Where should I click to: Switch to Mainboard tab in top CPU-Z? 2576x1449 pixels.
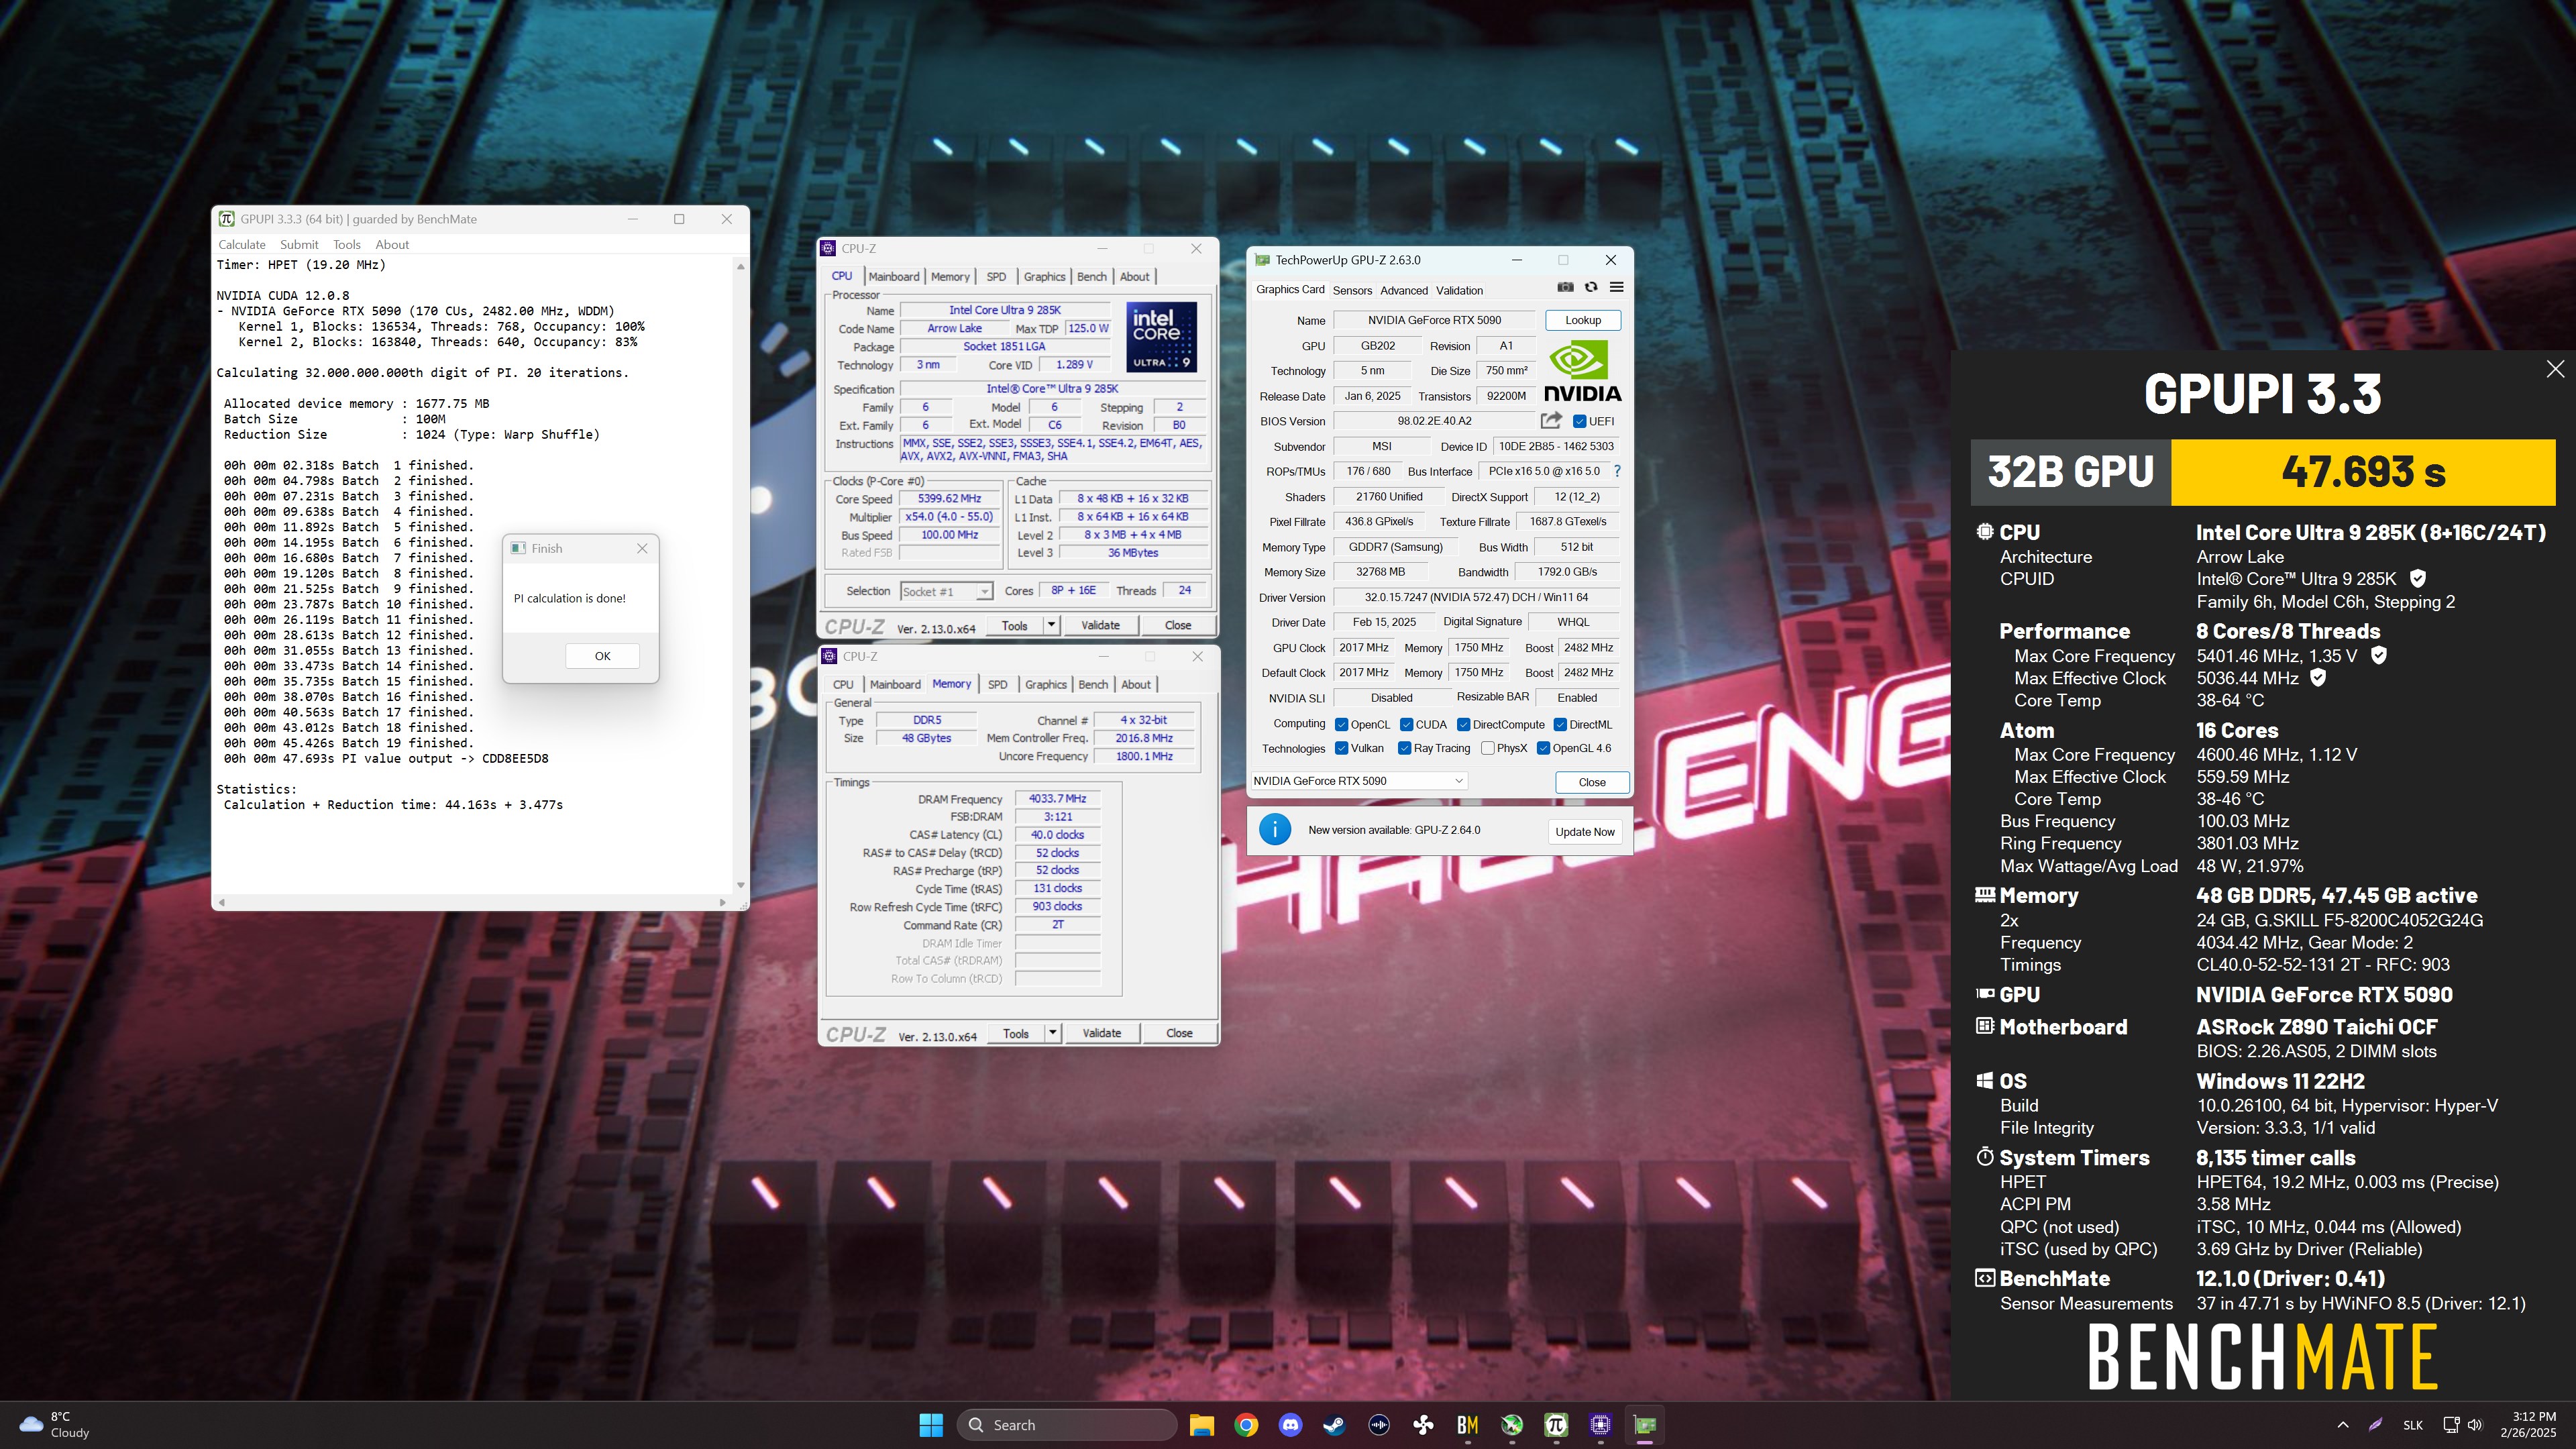893,276
